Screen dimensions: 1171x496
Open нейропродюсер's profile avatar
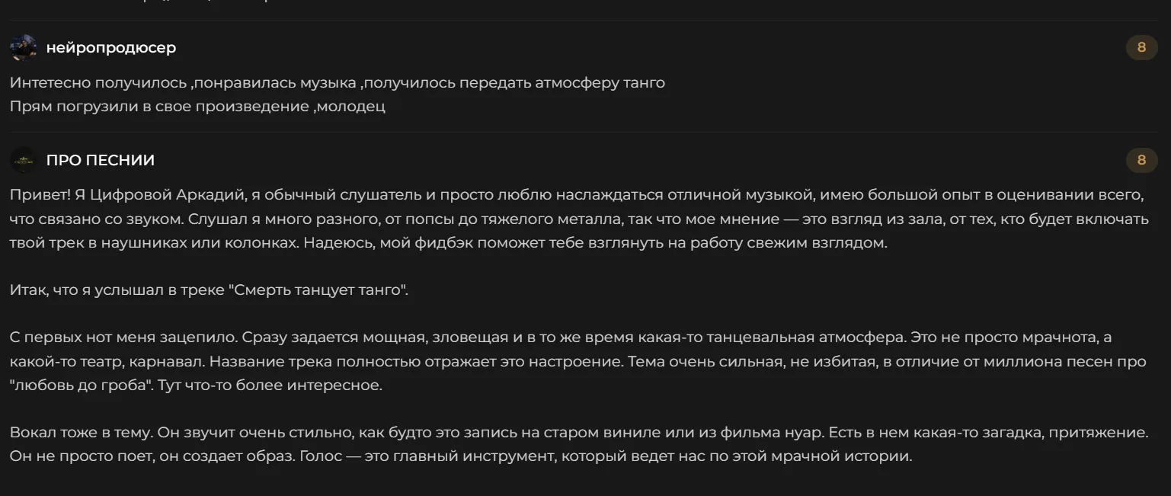pyautogui.click(x=23, y=47)
